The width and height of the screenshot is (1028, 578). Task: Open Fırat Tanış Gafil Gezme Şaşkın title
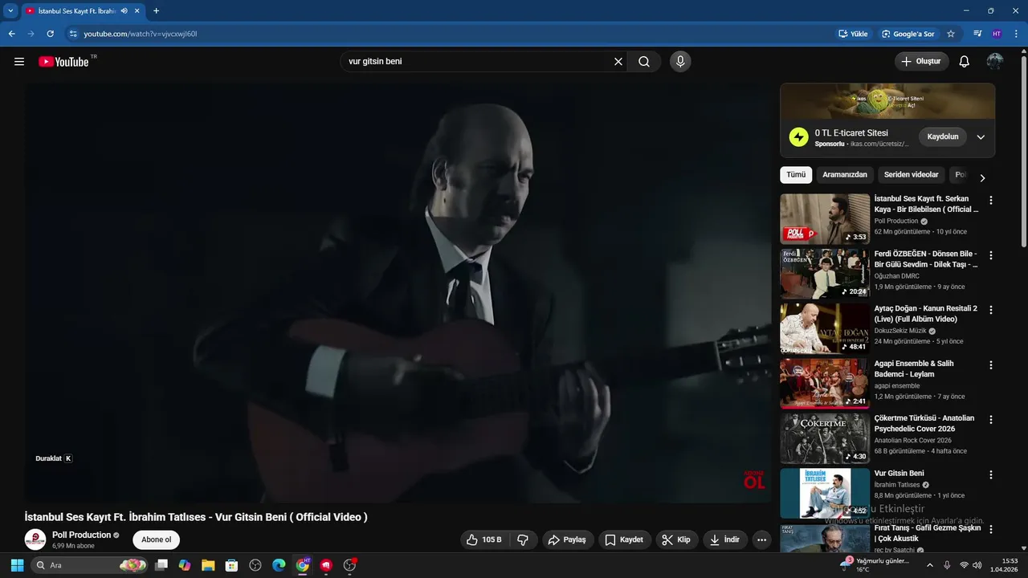928,534
